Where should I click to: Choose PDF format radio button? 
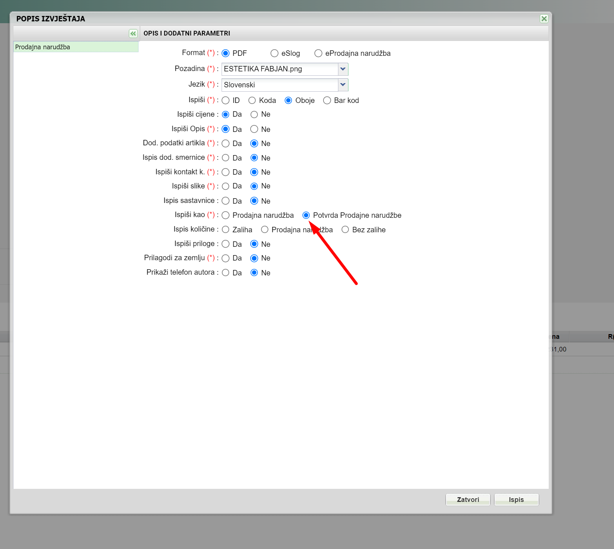(x=226, y=53)
